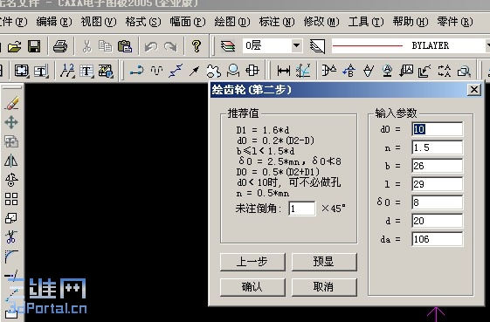The image size is (490, 322).
Task: Click the 上一步 button
Action: click(252, 262)
